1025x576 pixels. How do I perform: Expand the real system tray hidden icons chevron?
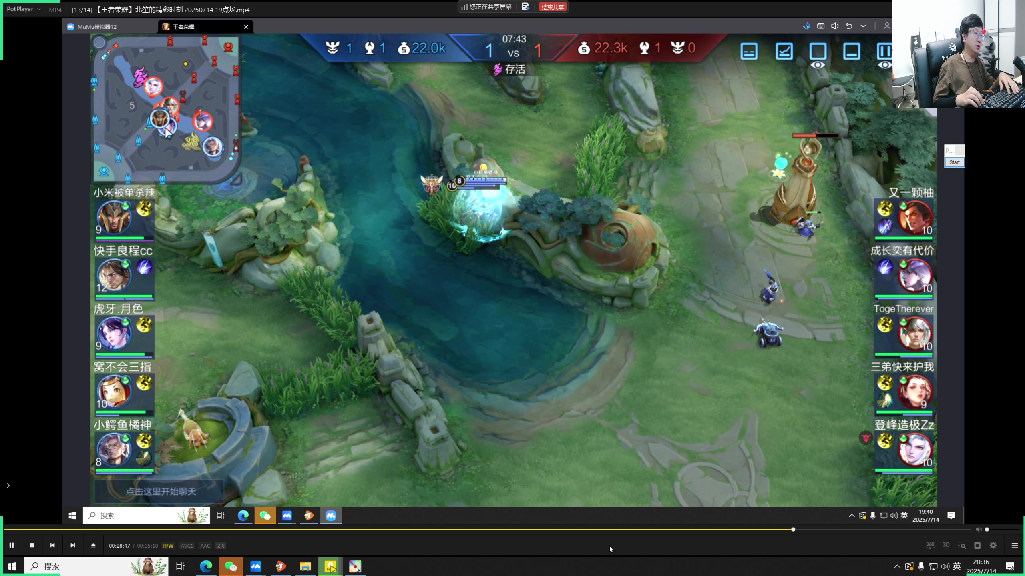point(897,566)
